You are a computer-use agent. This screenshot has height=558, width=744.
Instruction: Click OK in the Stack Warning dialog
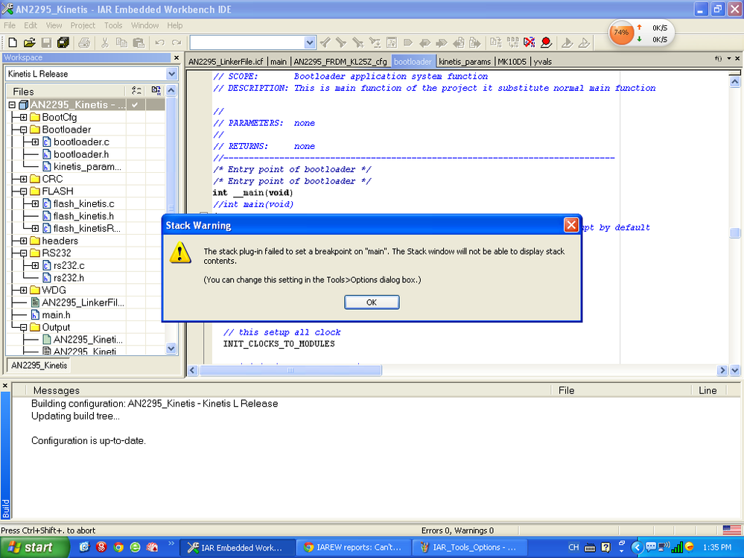click(x=372, y=302)
